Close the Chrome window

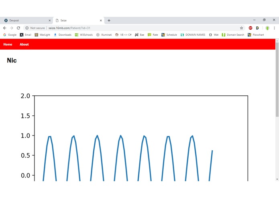(x=274, y=20)
